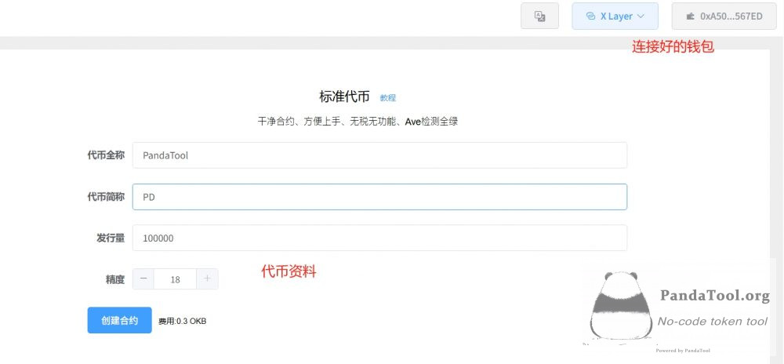Increase precision with the plus stepper
The width and height of the screenshot is (784, 364).
[x=207, y=279]
